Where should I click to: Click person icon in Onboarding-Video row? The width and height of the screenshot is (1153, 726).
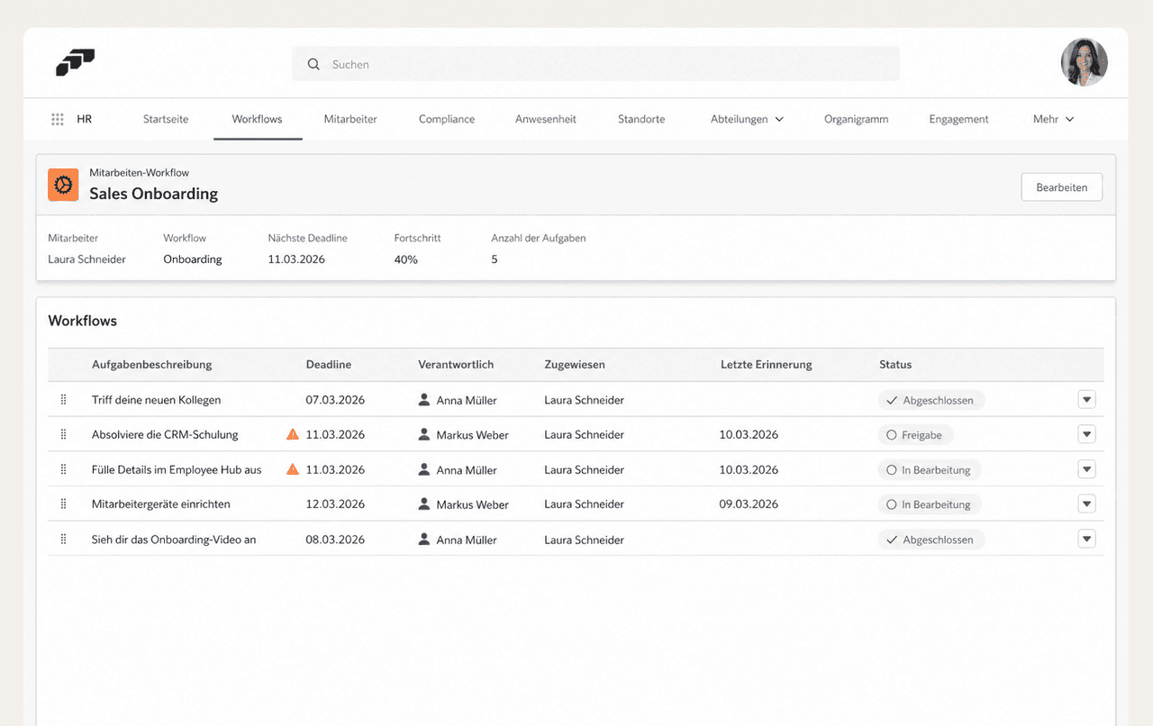tap(424, 540)
